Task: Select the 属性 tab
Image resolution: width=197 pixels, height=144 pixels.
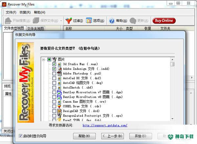Action: [x=8, y=94]
